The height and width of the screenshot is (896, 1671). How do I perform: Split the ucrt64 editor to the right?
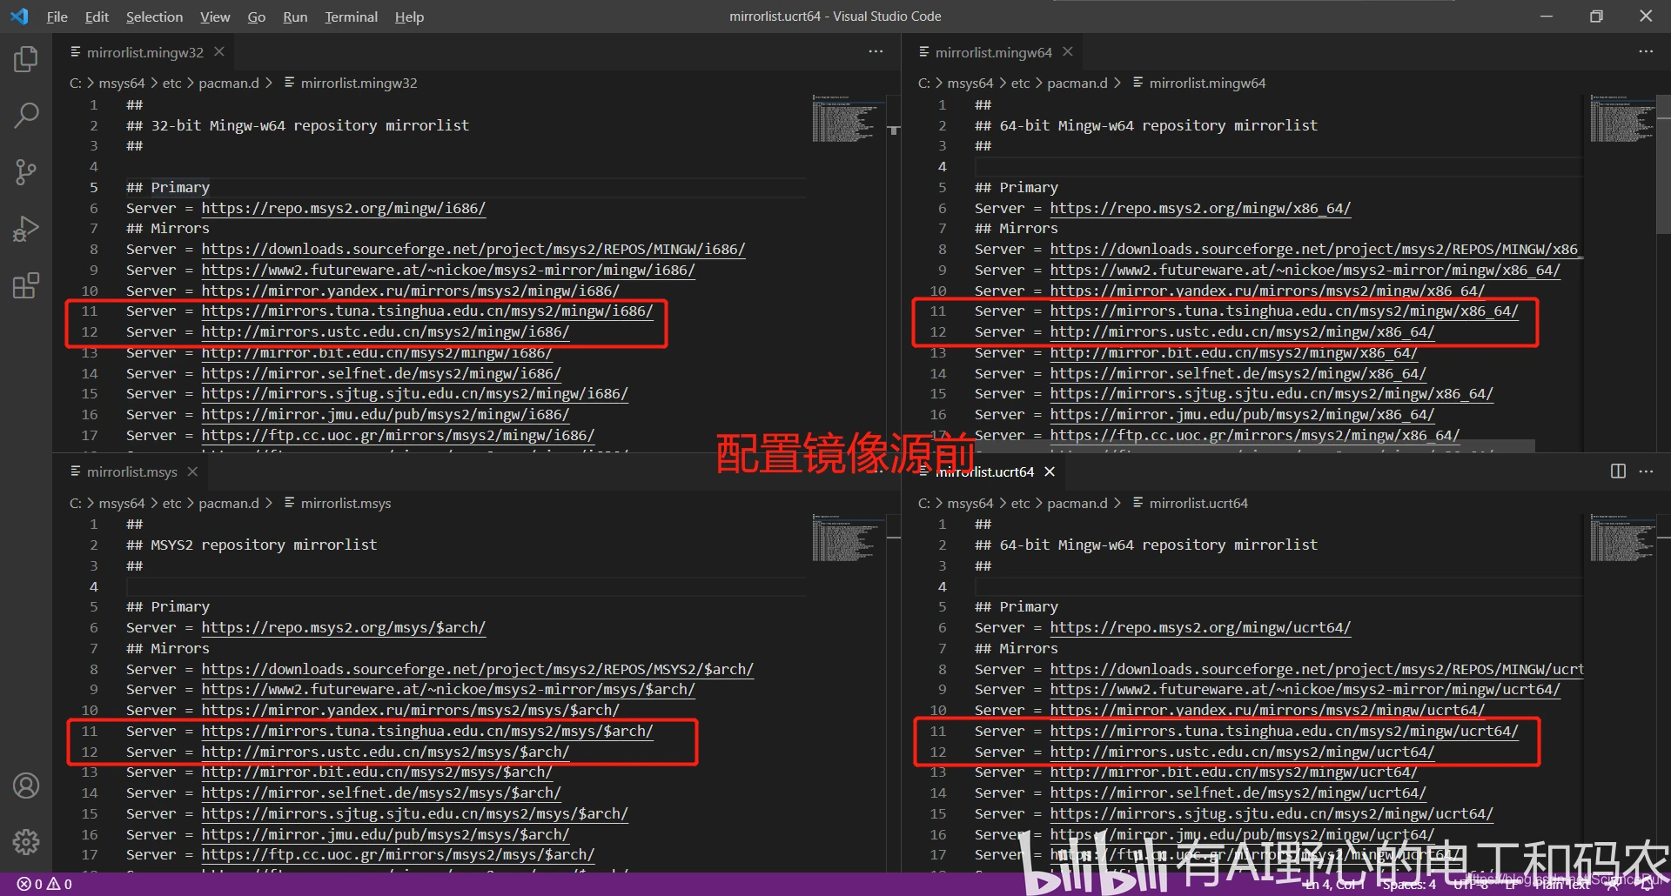1618,471
